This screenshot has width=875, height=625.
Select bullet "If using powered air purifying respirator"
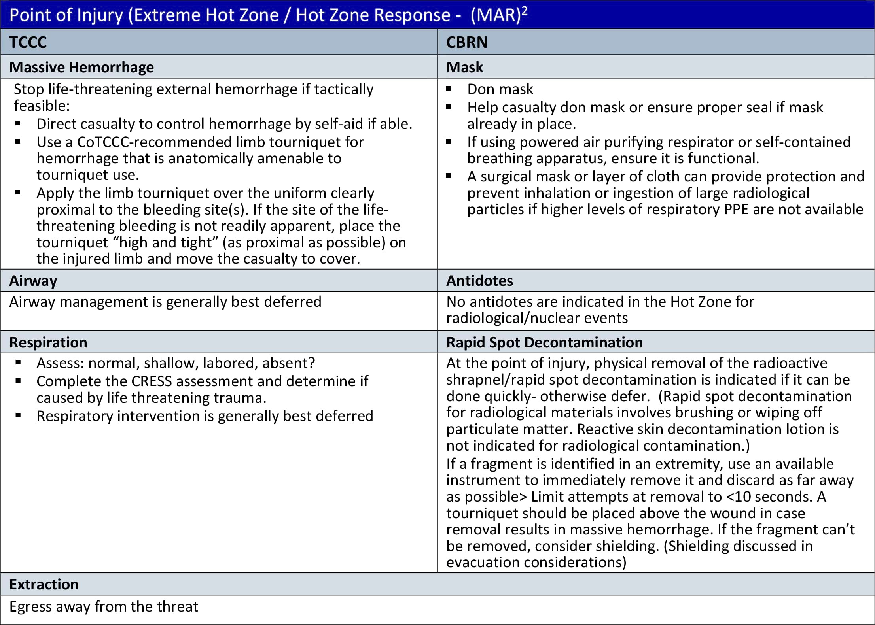click(659, 150)
